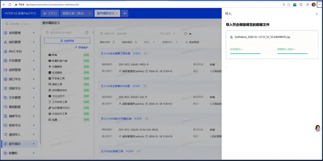The height and width of the screenshot is (161, 323).
Task: Switch to the 工作台 tab
Action: (x=50, y=14)
